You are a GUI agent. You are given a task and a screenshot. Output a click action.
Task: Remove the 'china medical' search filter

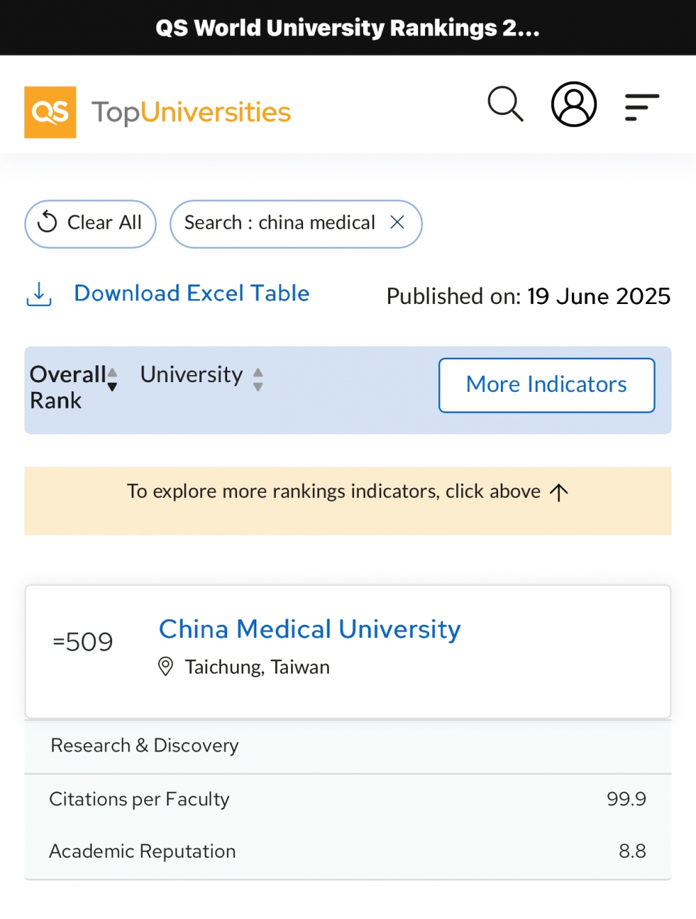point(397,222)
